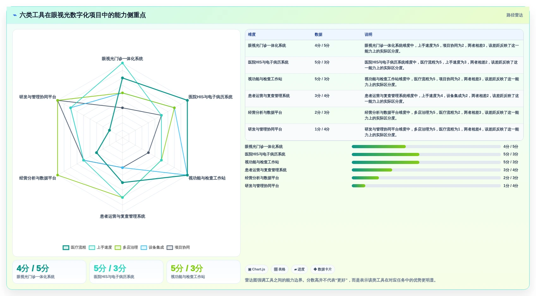Click the 1分 / 4分 table cell
Screen dimensions: 536x296
pyautogui.click(x=322, y=129)
